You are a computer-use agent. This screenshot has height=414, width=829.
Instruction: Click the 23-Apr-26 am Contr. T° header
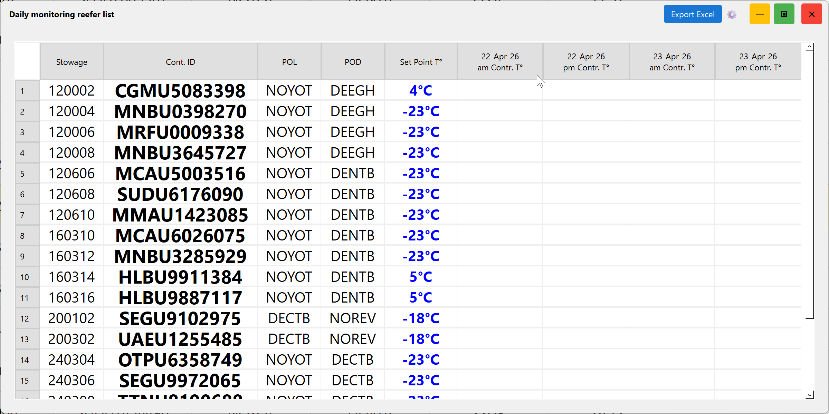672,62
